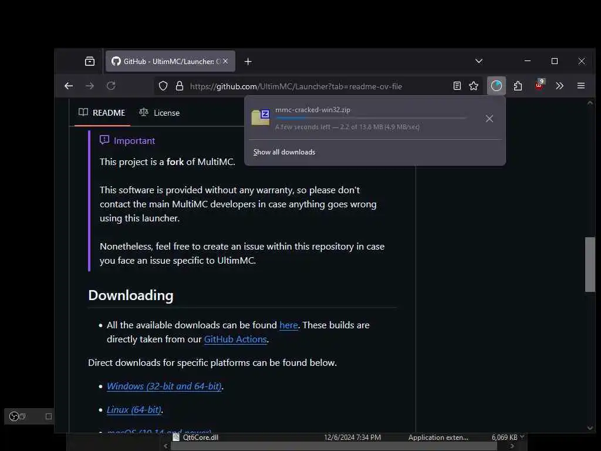Click the Important callout label
Viewport: 601px width, 451px height.
134,141
